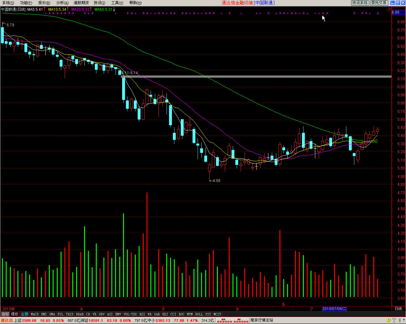
Task: Click the red S marker above the time axis
Action: pos(284,304)
